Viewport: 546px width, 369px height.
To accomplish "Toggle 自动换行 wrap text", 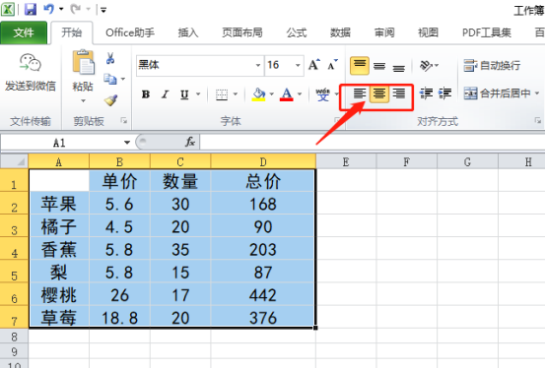I will point(492,65).
